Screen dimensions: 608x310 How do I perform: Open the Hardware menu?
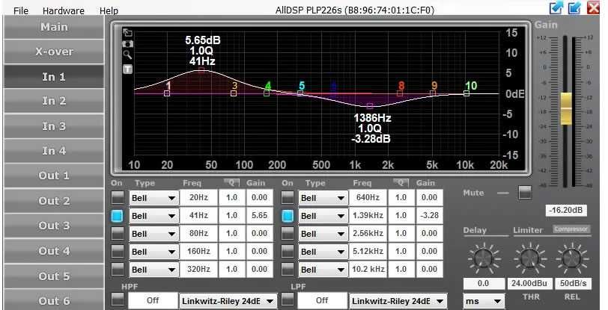click(x=63, y=10)
